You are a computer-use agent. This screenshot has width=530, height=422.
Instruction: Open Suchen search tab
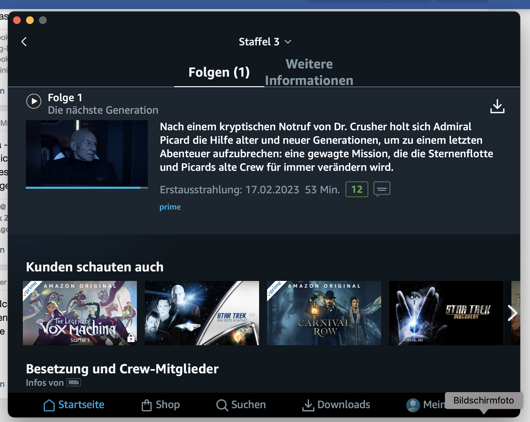(x=241, y=405)
